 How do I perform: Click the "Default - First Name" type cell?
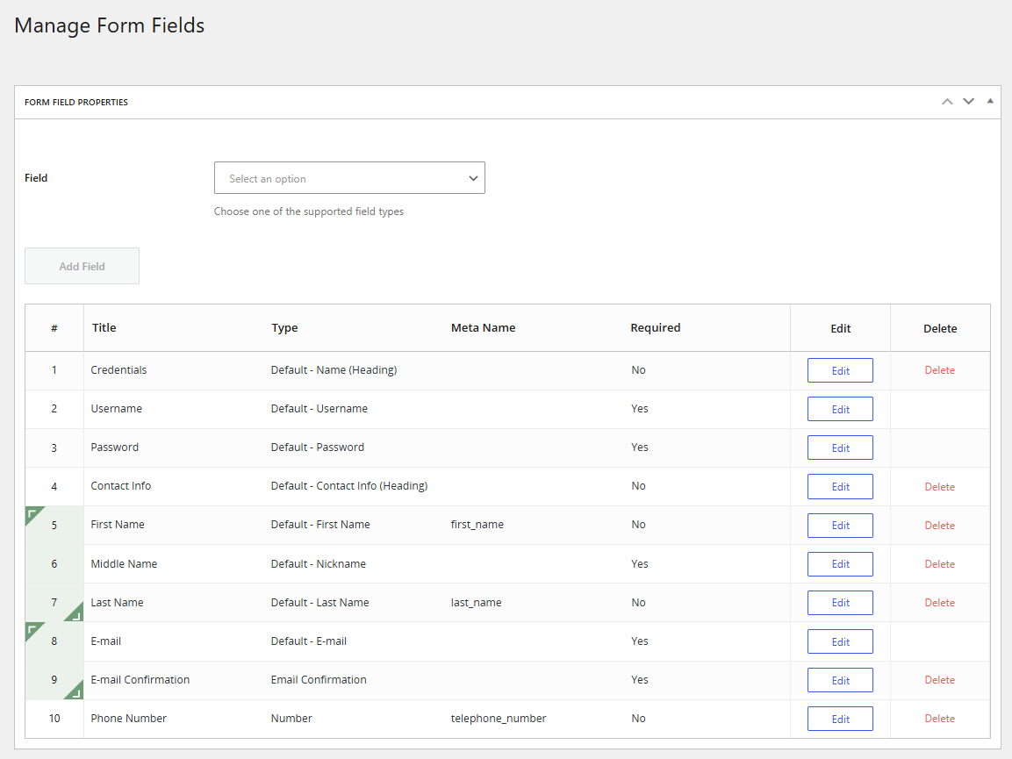[320, 525]
